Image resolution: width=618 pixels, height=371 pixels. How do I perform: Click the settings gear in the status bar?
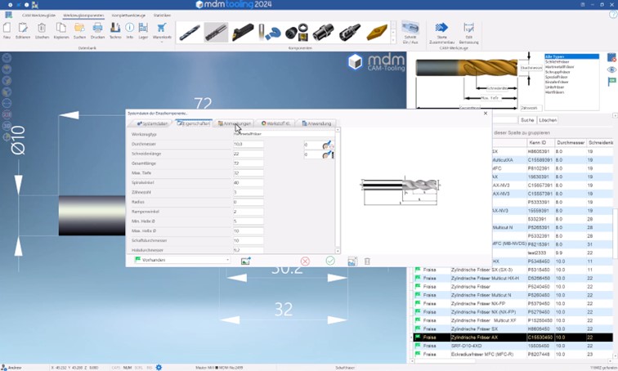coord(159,368)
